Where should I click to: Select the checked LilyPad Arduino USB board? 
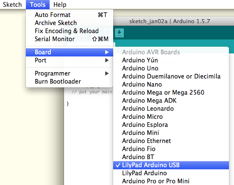[x=171, y=165]
